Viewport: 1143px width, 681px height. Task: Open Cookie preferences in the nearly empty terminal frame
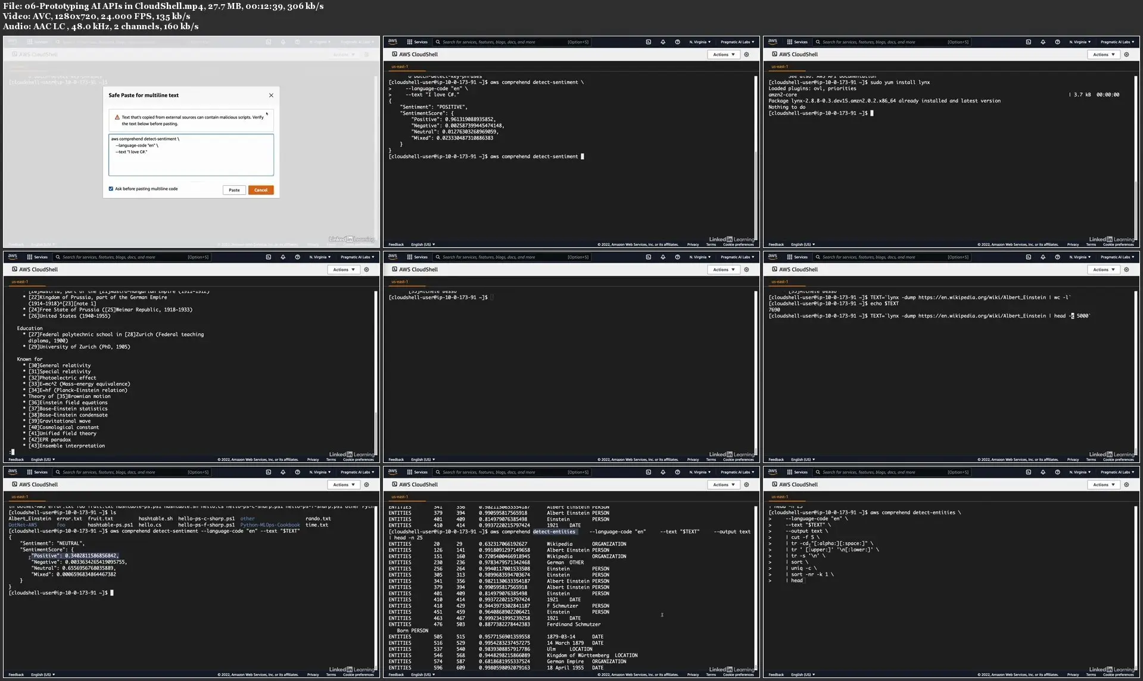(x=739, y=459)
